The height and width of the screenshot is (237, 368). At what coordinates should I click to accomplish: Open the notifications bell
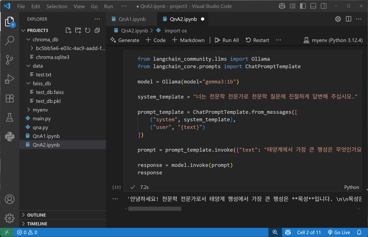359,232
